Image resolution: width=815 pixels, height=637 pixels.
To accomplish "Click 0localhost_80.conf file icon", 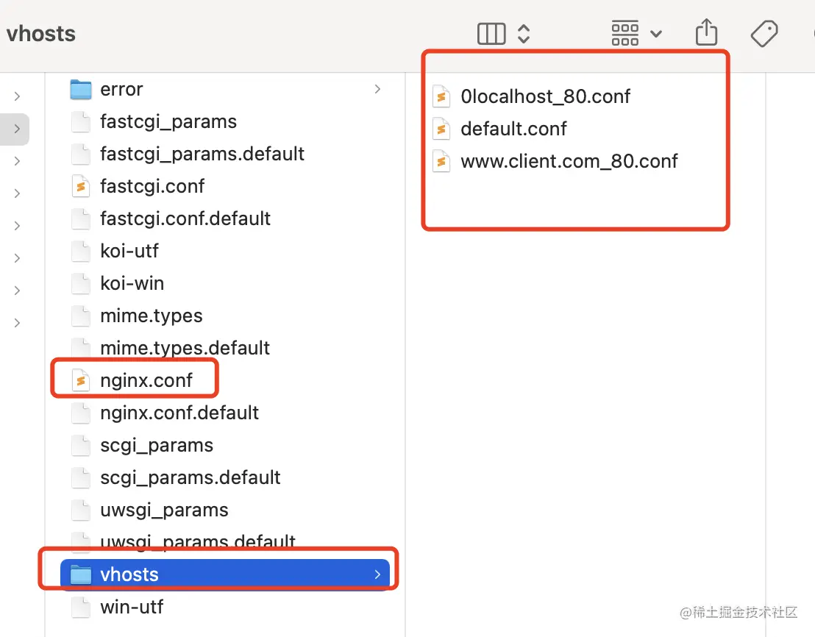I will click(441, 96).
